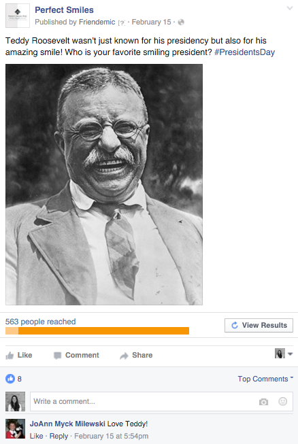Like the post with thumbs-up icon
Image resolution: width=298 pixels, height=444 pixels.
(10, 356)
